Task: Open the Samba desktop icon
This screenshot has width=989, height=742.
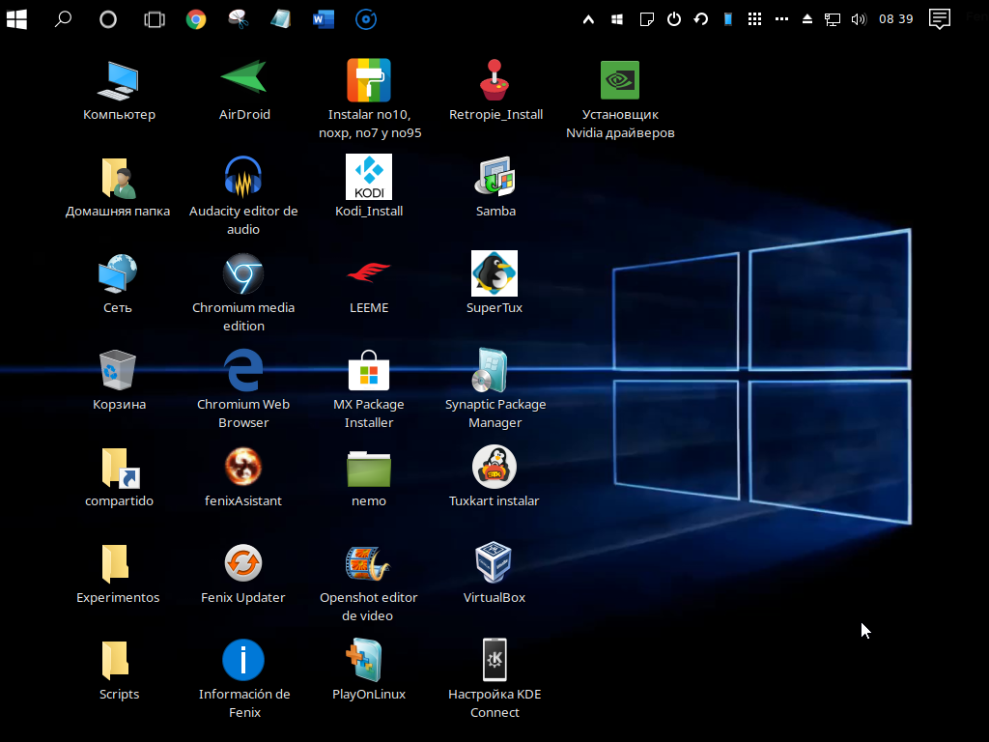Action: coord(494,177)
